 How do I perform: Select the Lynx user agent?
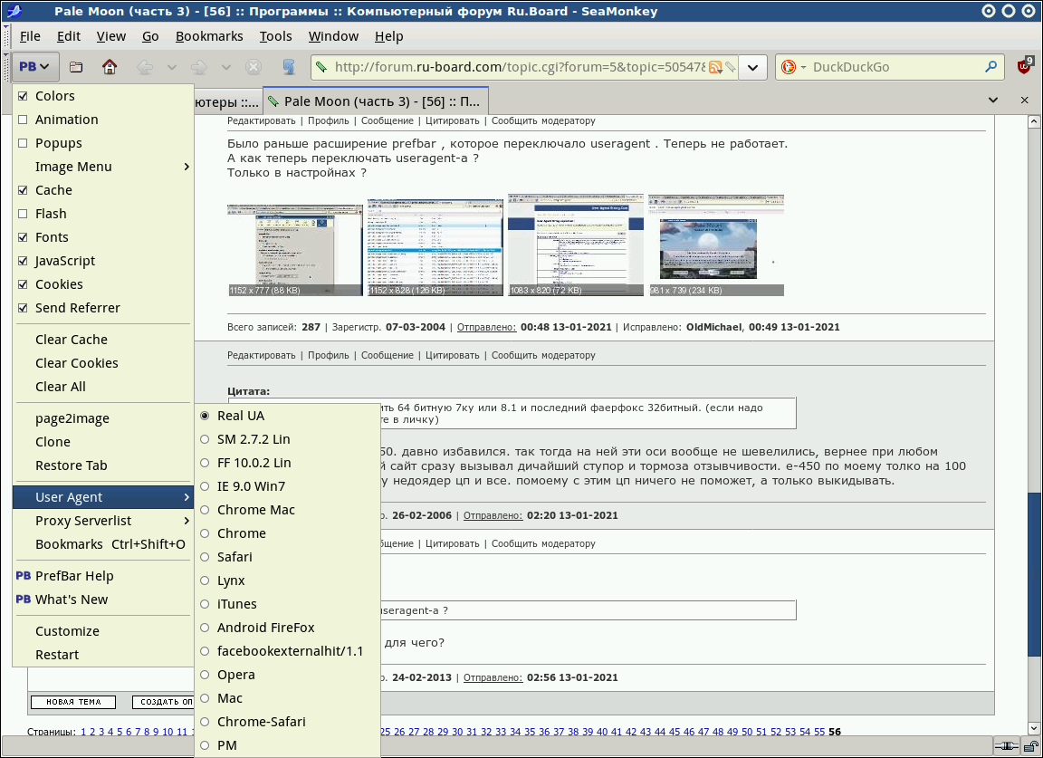tap(231, 580)
